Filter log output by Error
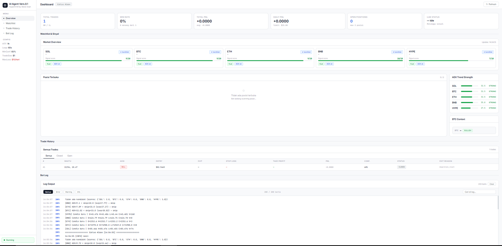 pyautogui.click(x=58, y=192)
